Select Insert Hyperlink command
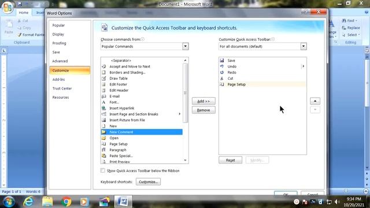 pyautogui.click(x=142, y=108)
